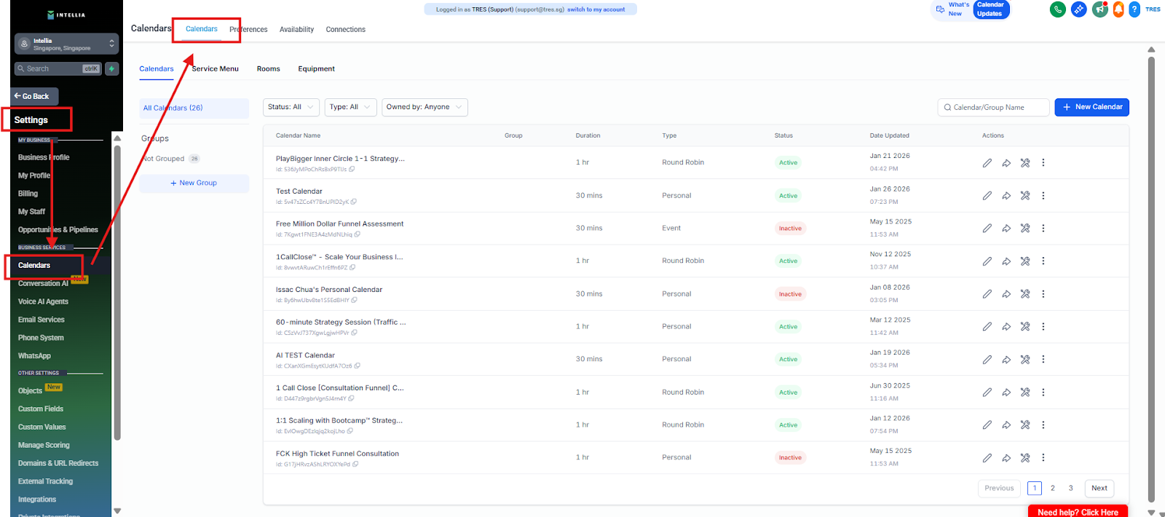Image resolution: width=1165 pixels, height=517 pixels.
Task: Click Need help? Click Here button
Action: click(x=1078, y=511)
